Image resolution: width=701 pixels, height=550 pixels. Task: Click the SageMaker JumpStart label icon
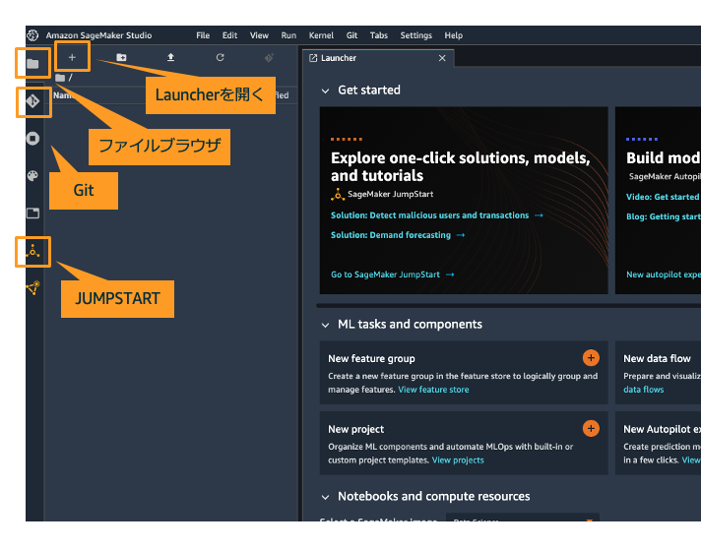tap(338, 195)
